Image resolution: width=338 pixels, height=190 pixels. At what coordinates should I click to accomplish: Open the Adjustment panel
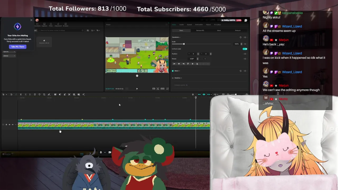[x=58, y=25]
